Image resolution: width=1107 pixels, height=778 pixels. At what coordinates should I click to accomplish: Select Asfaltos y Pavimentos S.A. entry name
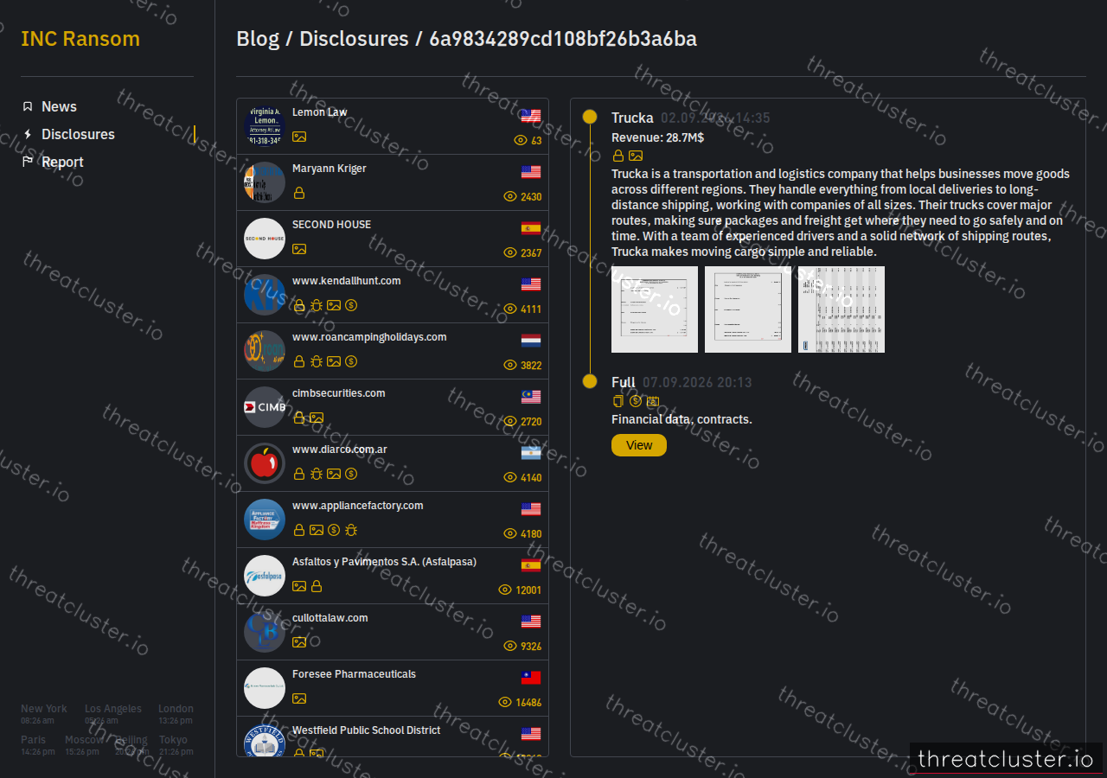pos(384,562)
